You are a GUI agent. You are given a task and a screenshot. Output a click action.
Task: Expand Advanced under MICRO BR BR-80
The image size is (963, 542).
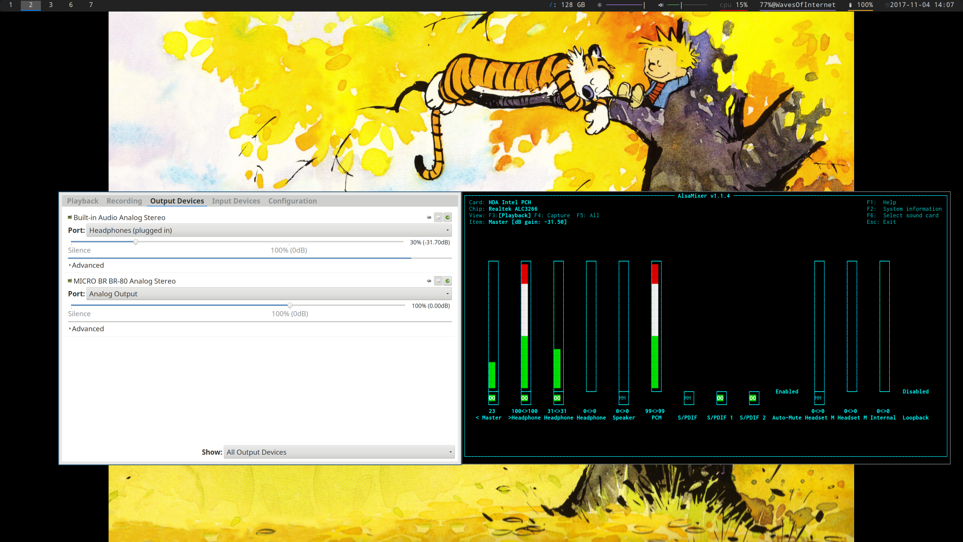[x=86, y=329]
